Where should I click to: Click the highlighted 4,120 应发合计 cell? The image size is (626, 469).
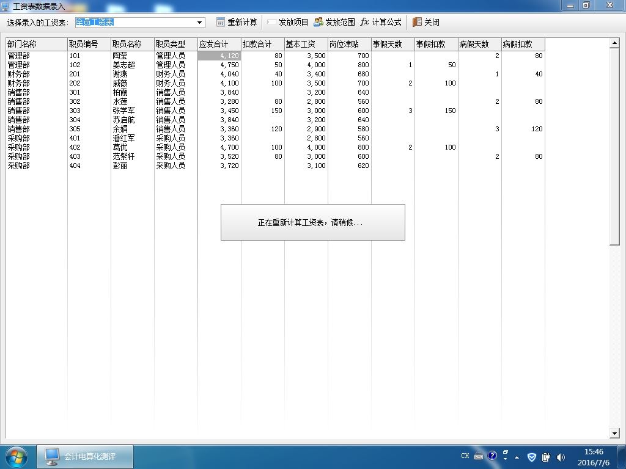pyautogui.click(x=219, y=56)
